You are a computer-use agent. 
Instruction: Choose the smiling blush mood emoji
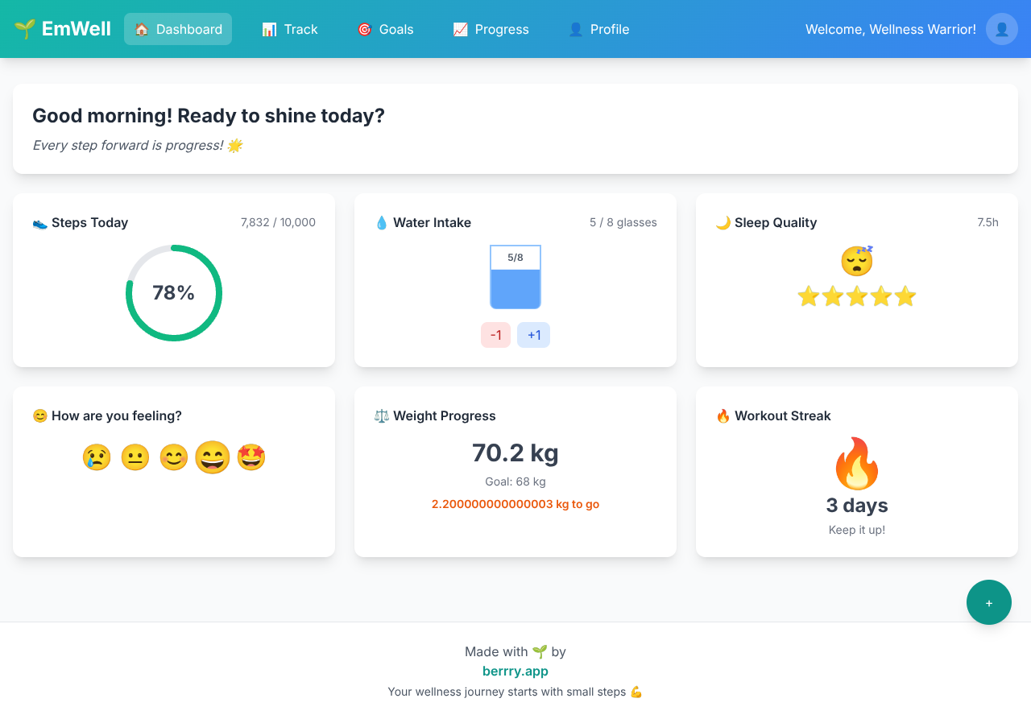(x=173, y=457)
